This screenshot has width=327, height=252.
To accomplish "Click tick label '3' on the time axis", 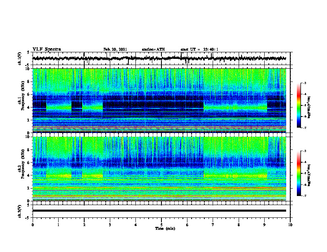I will point(110,225).
